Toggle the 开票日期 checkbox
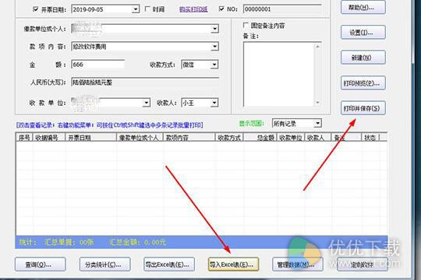The image size is (421, 280). pyautogui.click(x=35, y=9)
